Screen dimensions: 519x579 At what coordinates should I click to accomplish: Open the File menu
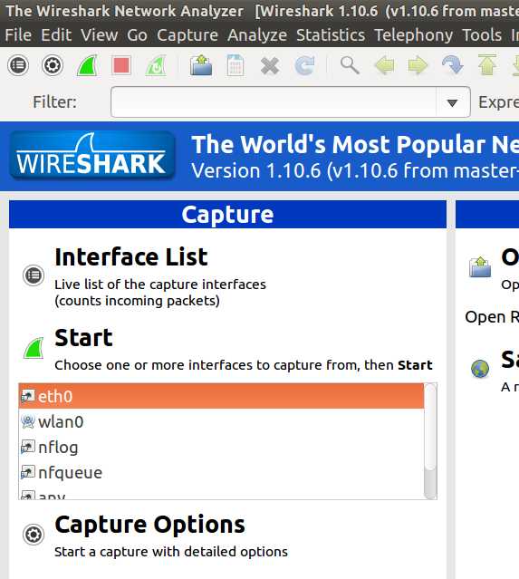point(18,35)
